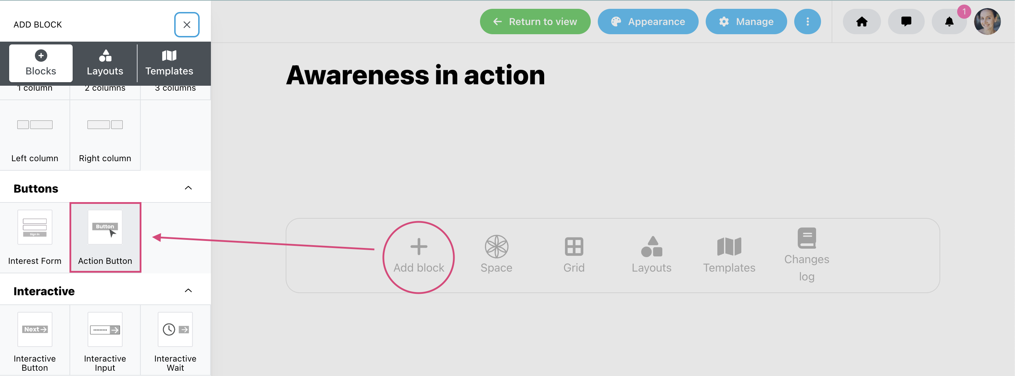Viewport: 1015px width, 376px height.
Task: Open the three-dot more options menu
Action: [x=807, y=22]
